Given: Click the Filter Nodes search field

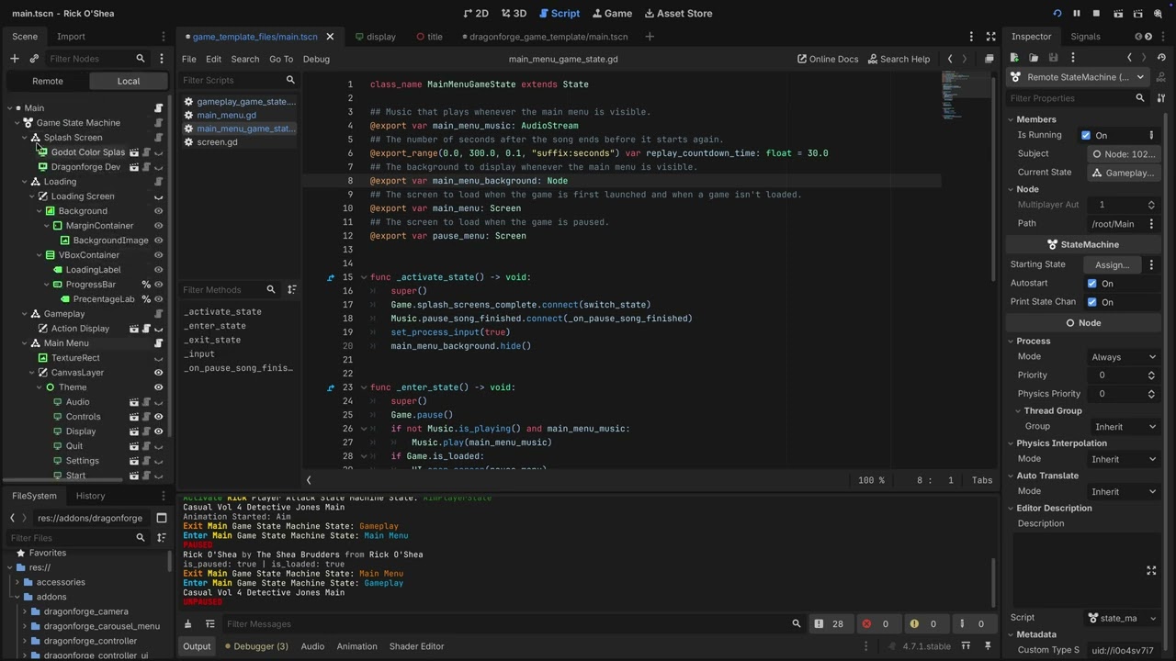Looking at the screenshot, I should coord(96,59).
